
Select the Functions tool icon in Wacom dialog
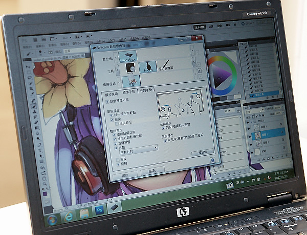130,68
